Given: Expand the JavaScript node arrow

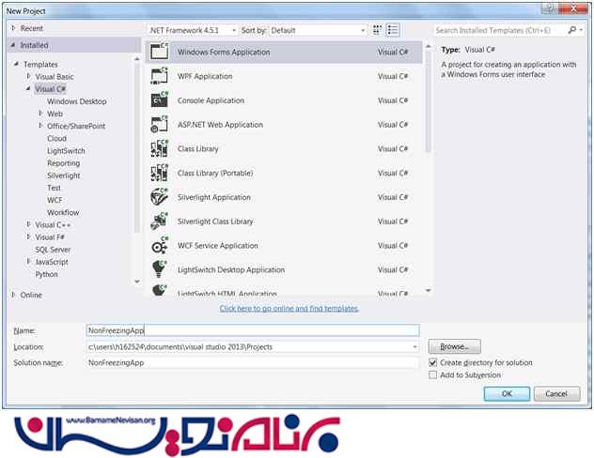Looking at the screenshot, I should (x=28, y=262).
